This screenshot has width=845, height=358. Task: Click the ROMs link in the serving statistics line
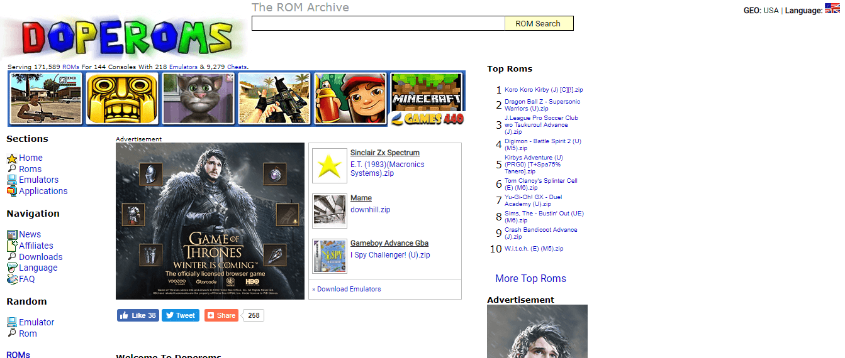(x=70, y=67)
